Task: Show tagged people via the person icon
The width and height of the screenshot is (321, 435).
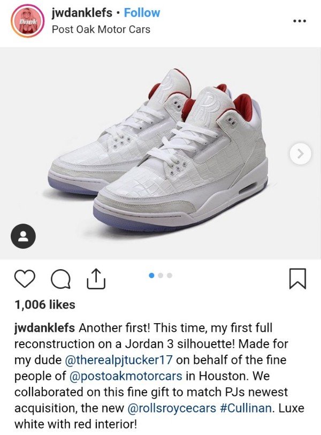Action: [23, 236]
